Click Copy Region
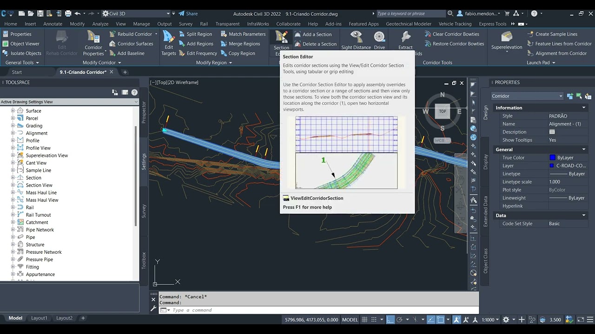 click(237, 53)
